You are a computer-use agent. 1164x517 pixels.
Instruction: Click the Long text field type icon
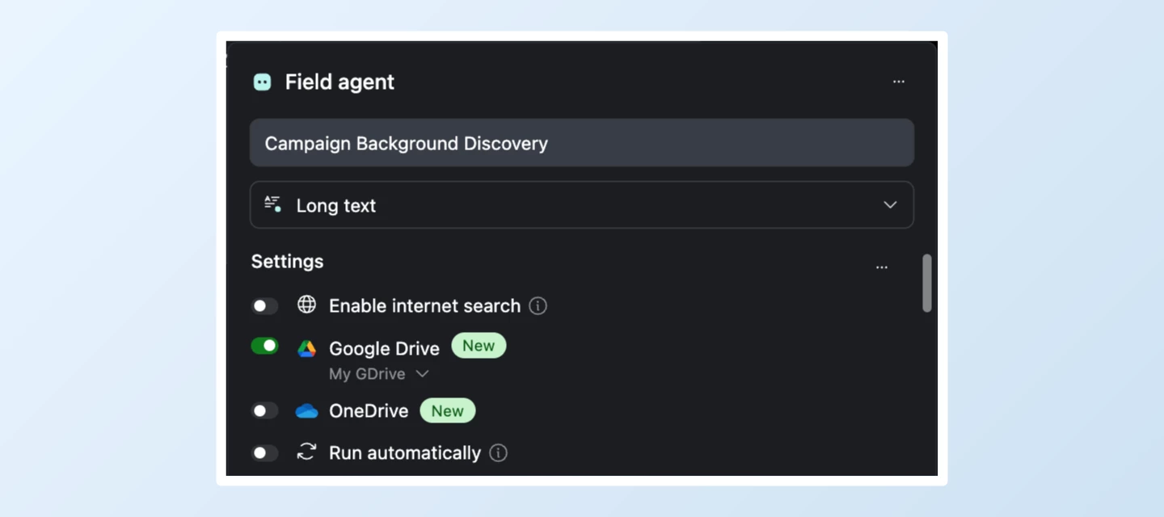click(273, 204)
